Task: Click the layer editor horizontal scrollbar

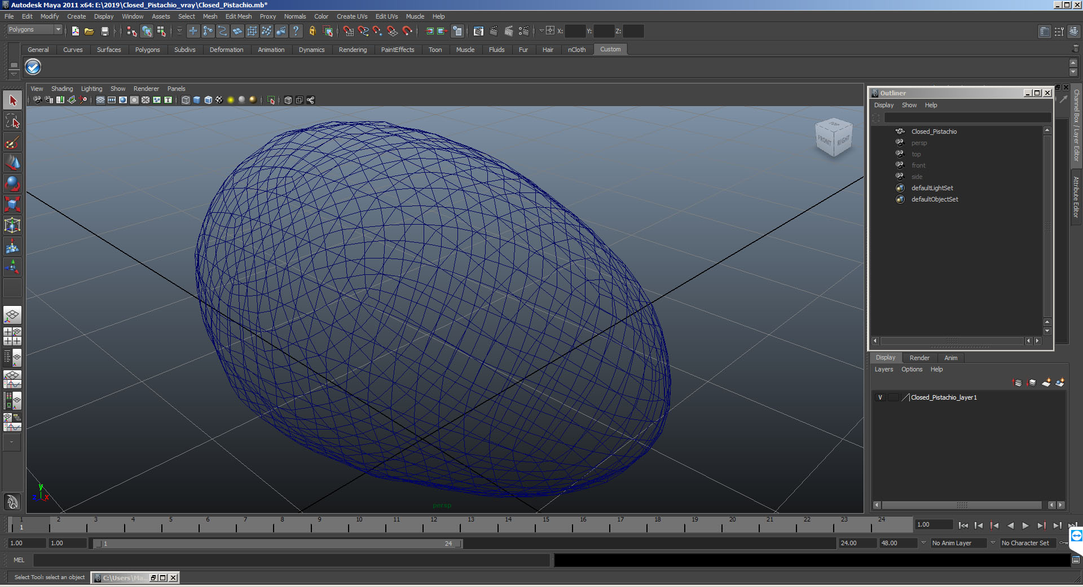Action: pos(962,505)
